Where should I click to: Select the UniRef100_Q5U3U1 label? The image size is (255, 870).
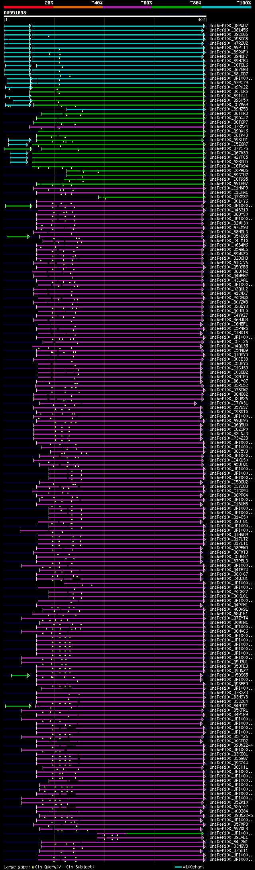pos(229,662)
